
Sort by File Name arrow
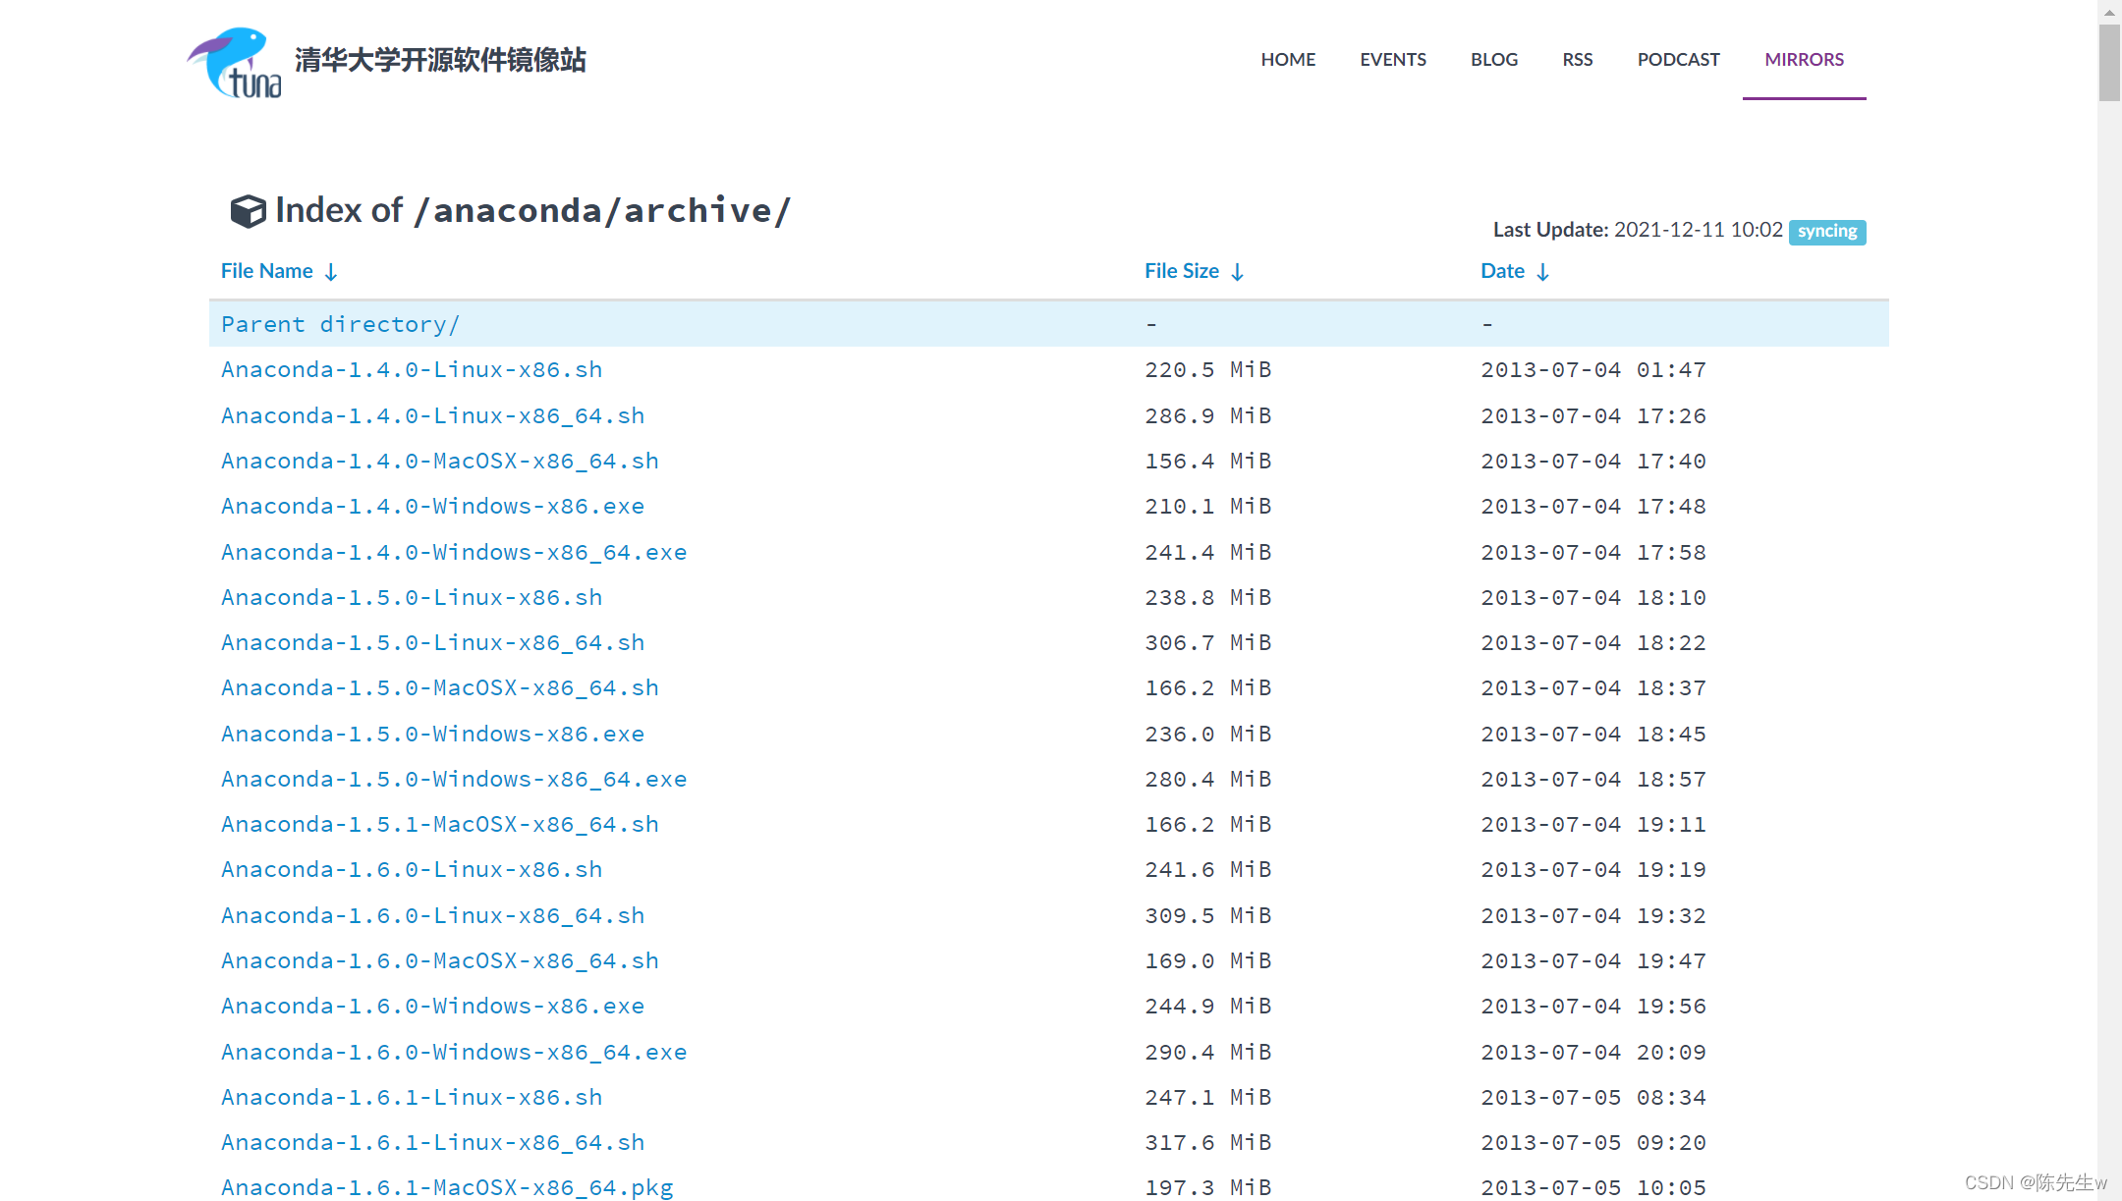point(331,272)
